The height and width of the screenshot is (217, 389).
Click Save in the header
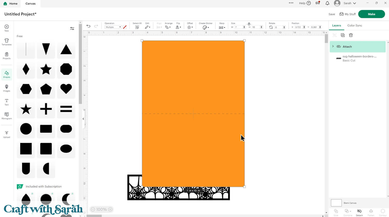332,14
